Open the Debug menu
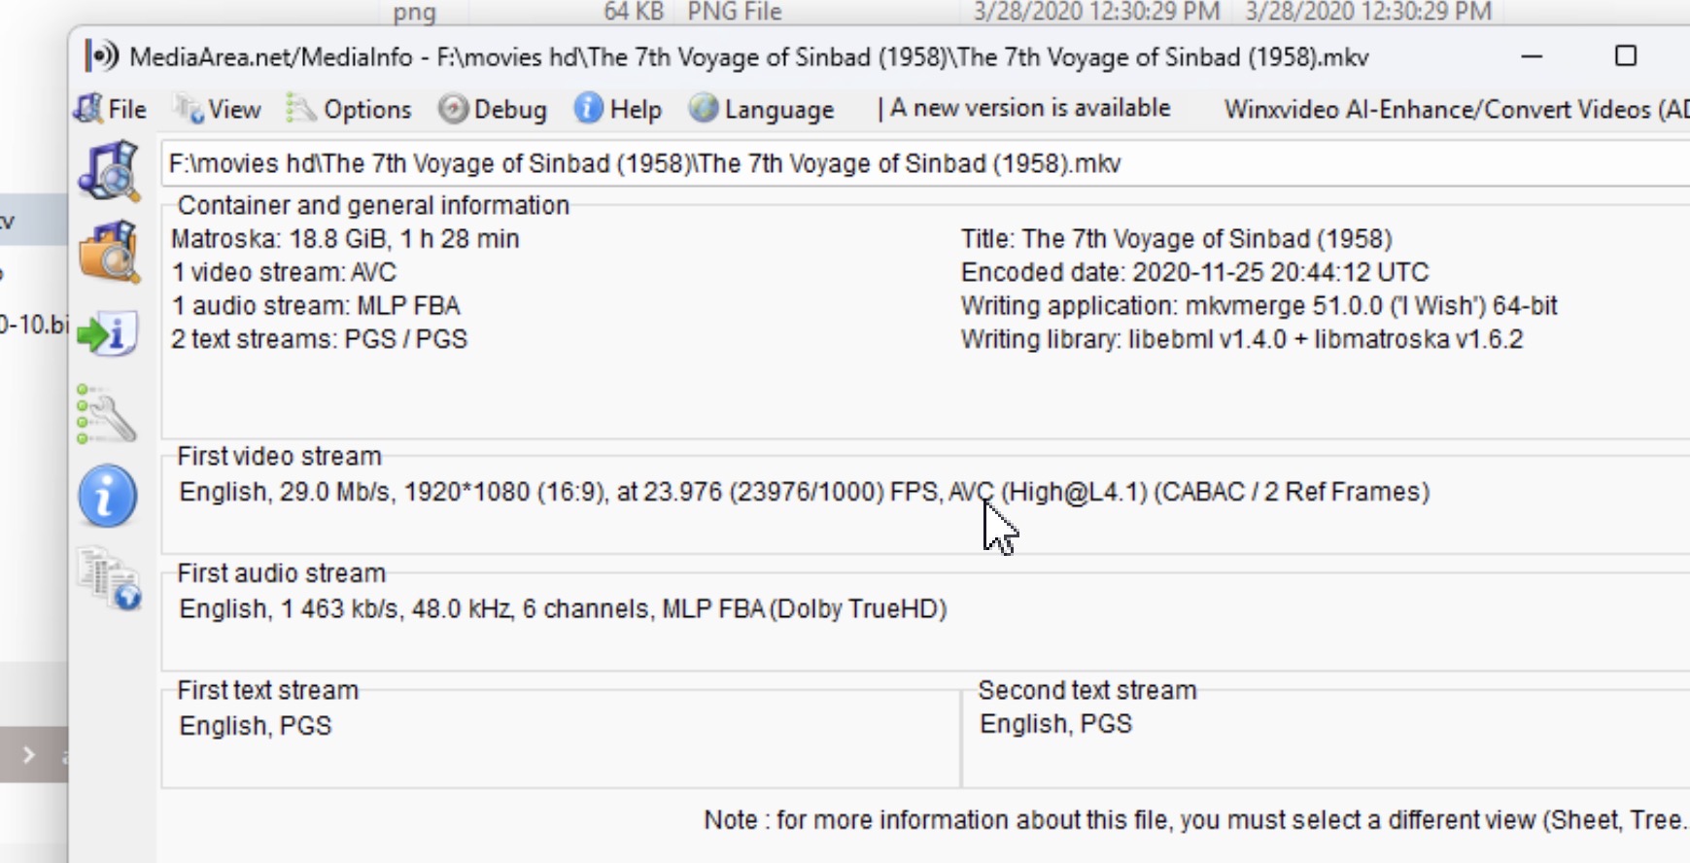 493,109
